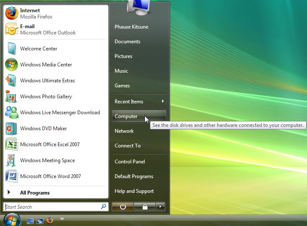Launch Microsoft Office Word 2007 icon

(x=12, y=176)
